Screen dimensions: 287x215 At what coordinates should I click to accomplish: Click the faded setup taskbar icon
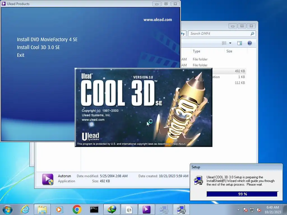click(x=164, y=209)
